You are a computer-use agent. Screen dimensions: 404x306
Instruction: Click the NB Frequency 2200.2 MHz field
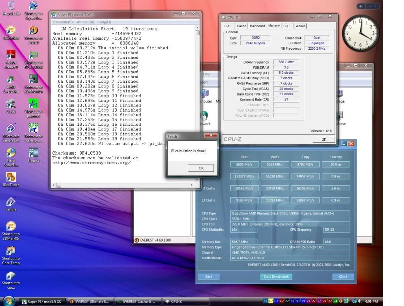pyautogui.click(x=317, y=49)
